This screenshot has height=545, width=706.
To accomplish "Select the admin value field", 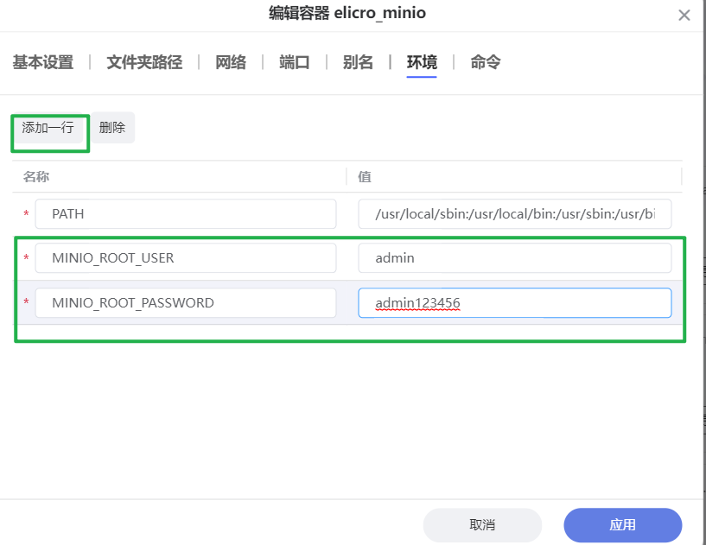I will pyautogui.click(x=514, y=257).
